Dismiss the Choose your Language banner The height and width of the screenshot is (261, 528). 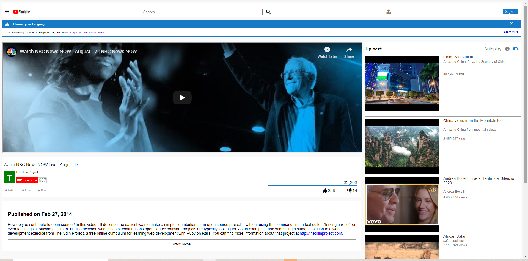(x=511, y=24)
